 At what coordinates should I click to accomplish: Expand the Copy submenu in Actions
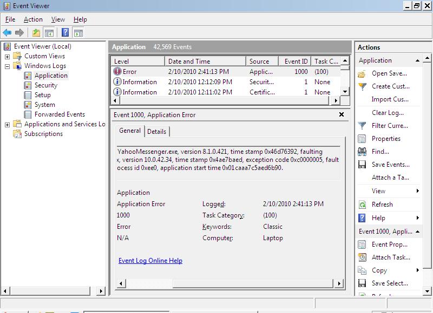[x=417, y=270]
